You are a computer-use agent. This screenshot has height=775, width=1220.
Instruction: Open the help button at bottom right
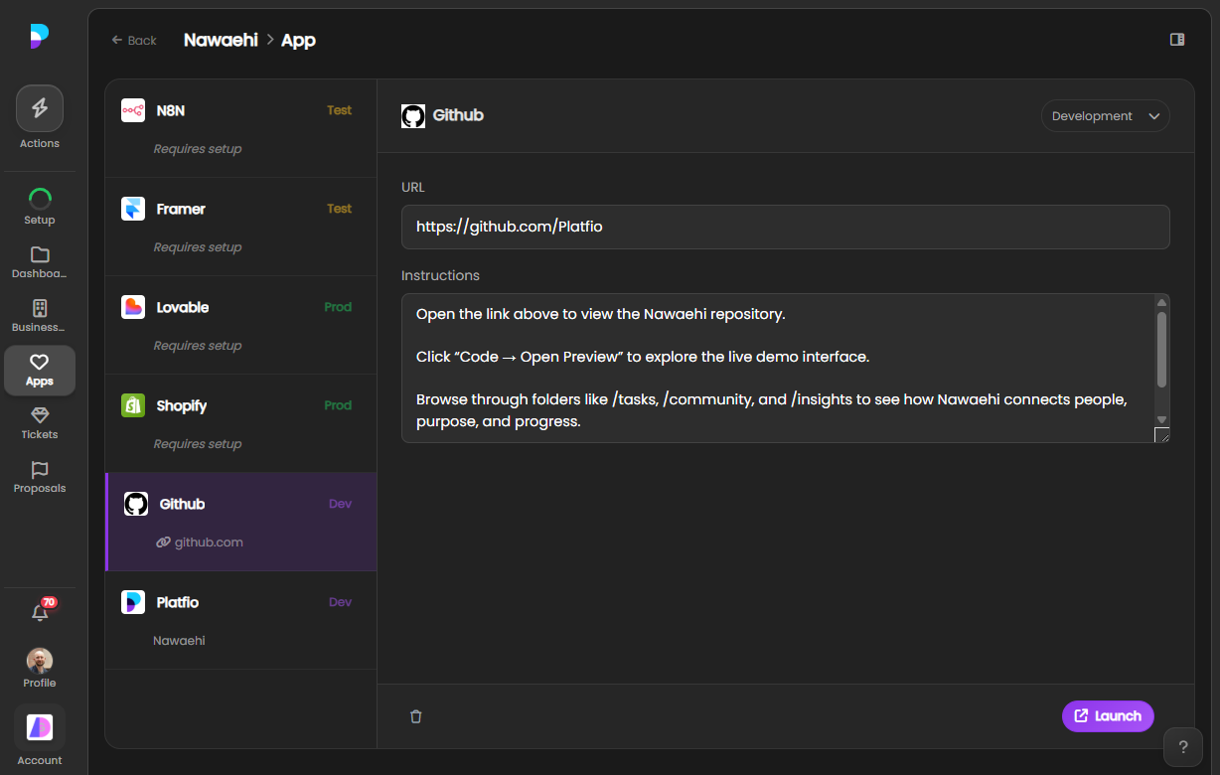1182,746
